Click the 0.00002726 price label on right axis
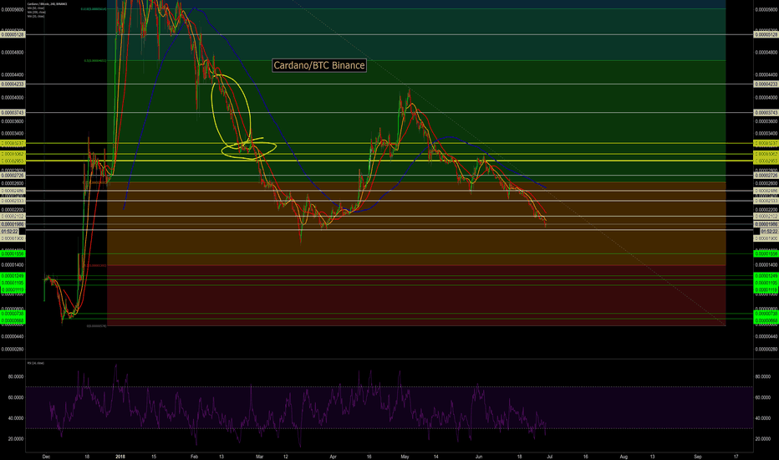Image resolution: width=779 pixels, height=460 pixels. [x=766, y=176]
